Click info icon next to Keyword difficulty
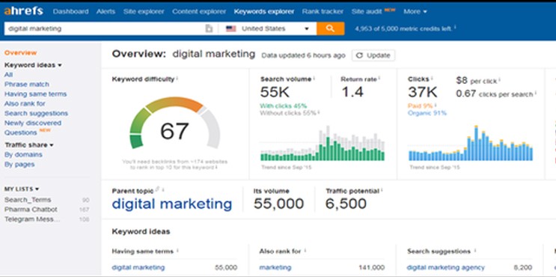556x277 pixels. click(177, 79)
